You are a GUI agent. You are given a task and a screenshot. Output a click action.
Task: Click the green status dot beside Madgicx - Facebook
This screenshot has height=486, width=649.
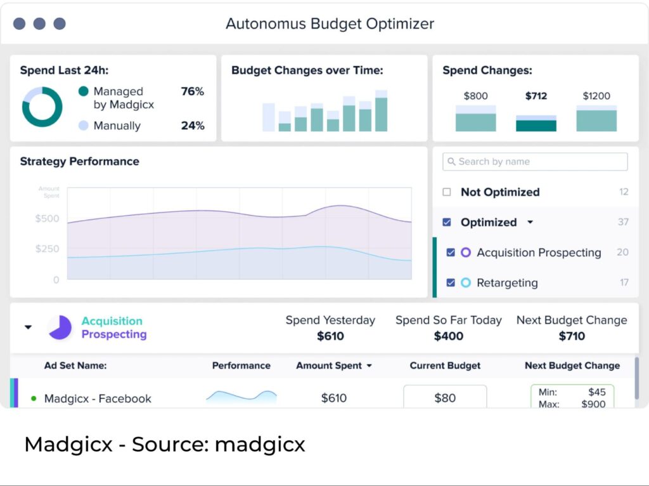click(34, 398)
